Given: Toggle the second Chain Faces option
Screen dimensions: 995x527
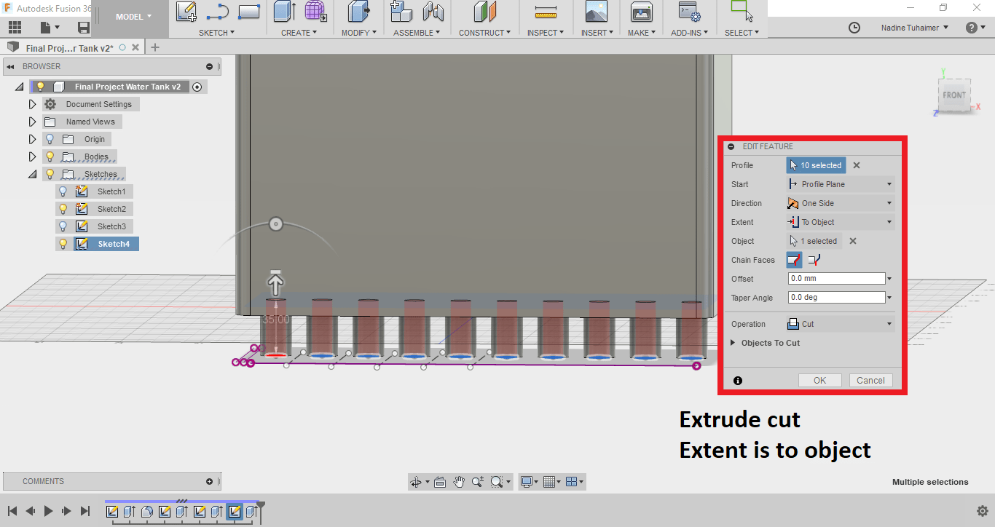Looking at the screenshot, I should coord(814,260).
